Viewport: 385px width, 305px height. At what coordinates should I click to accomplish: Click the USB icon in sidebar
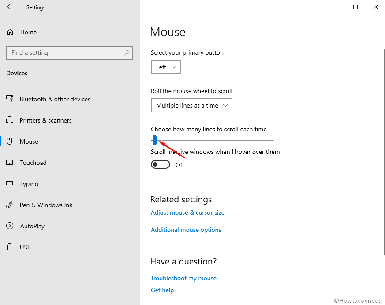click(10, 247)
